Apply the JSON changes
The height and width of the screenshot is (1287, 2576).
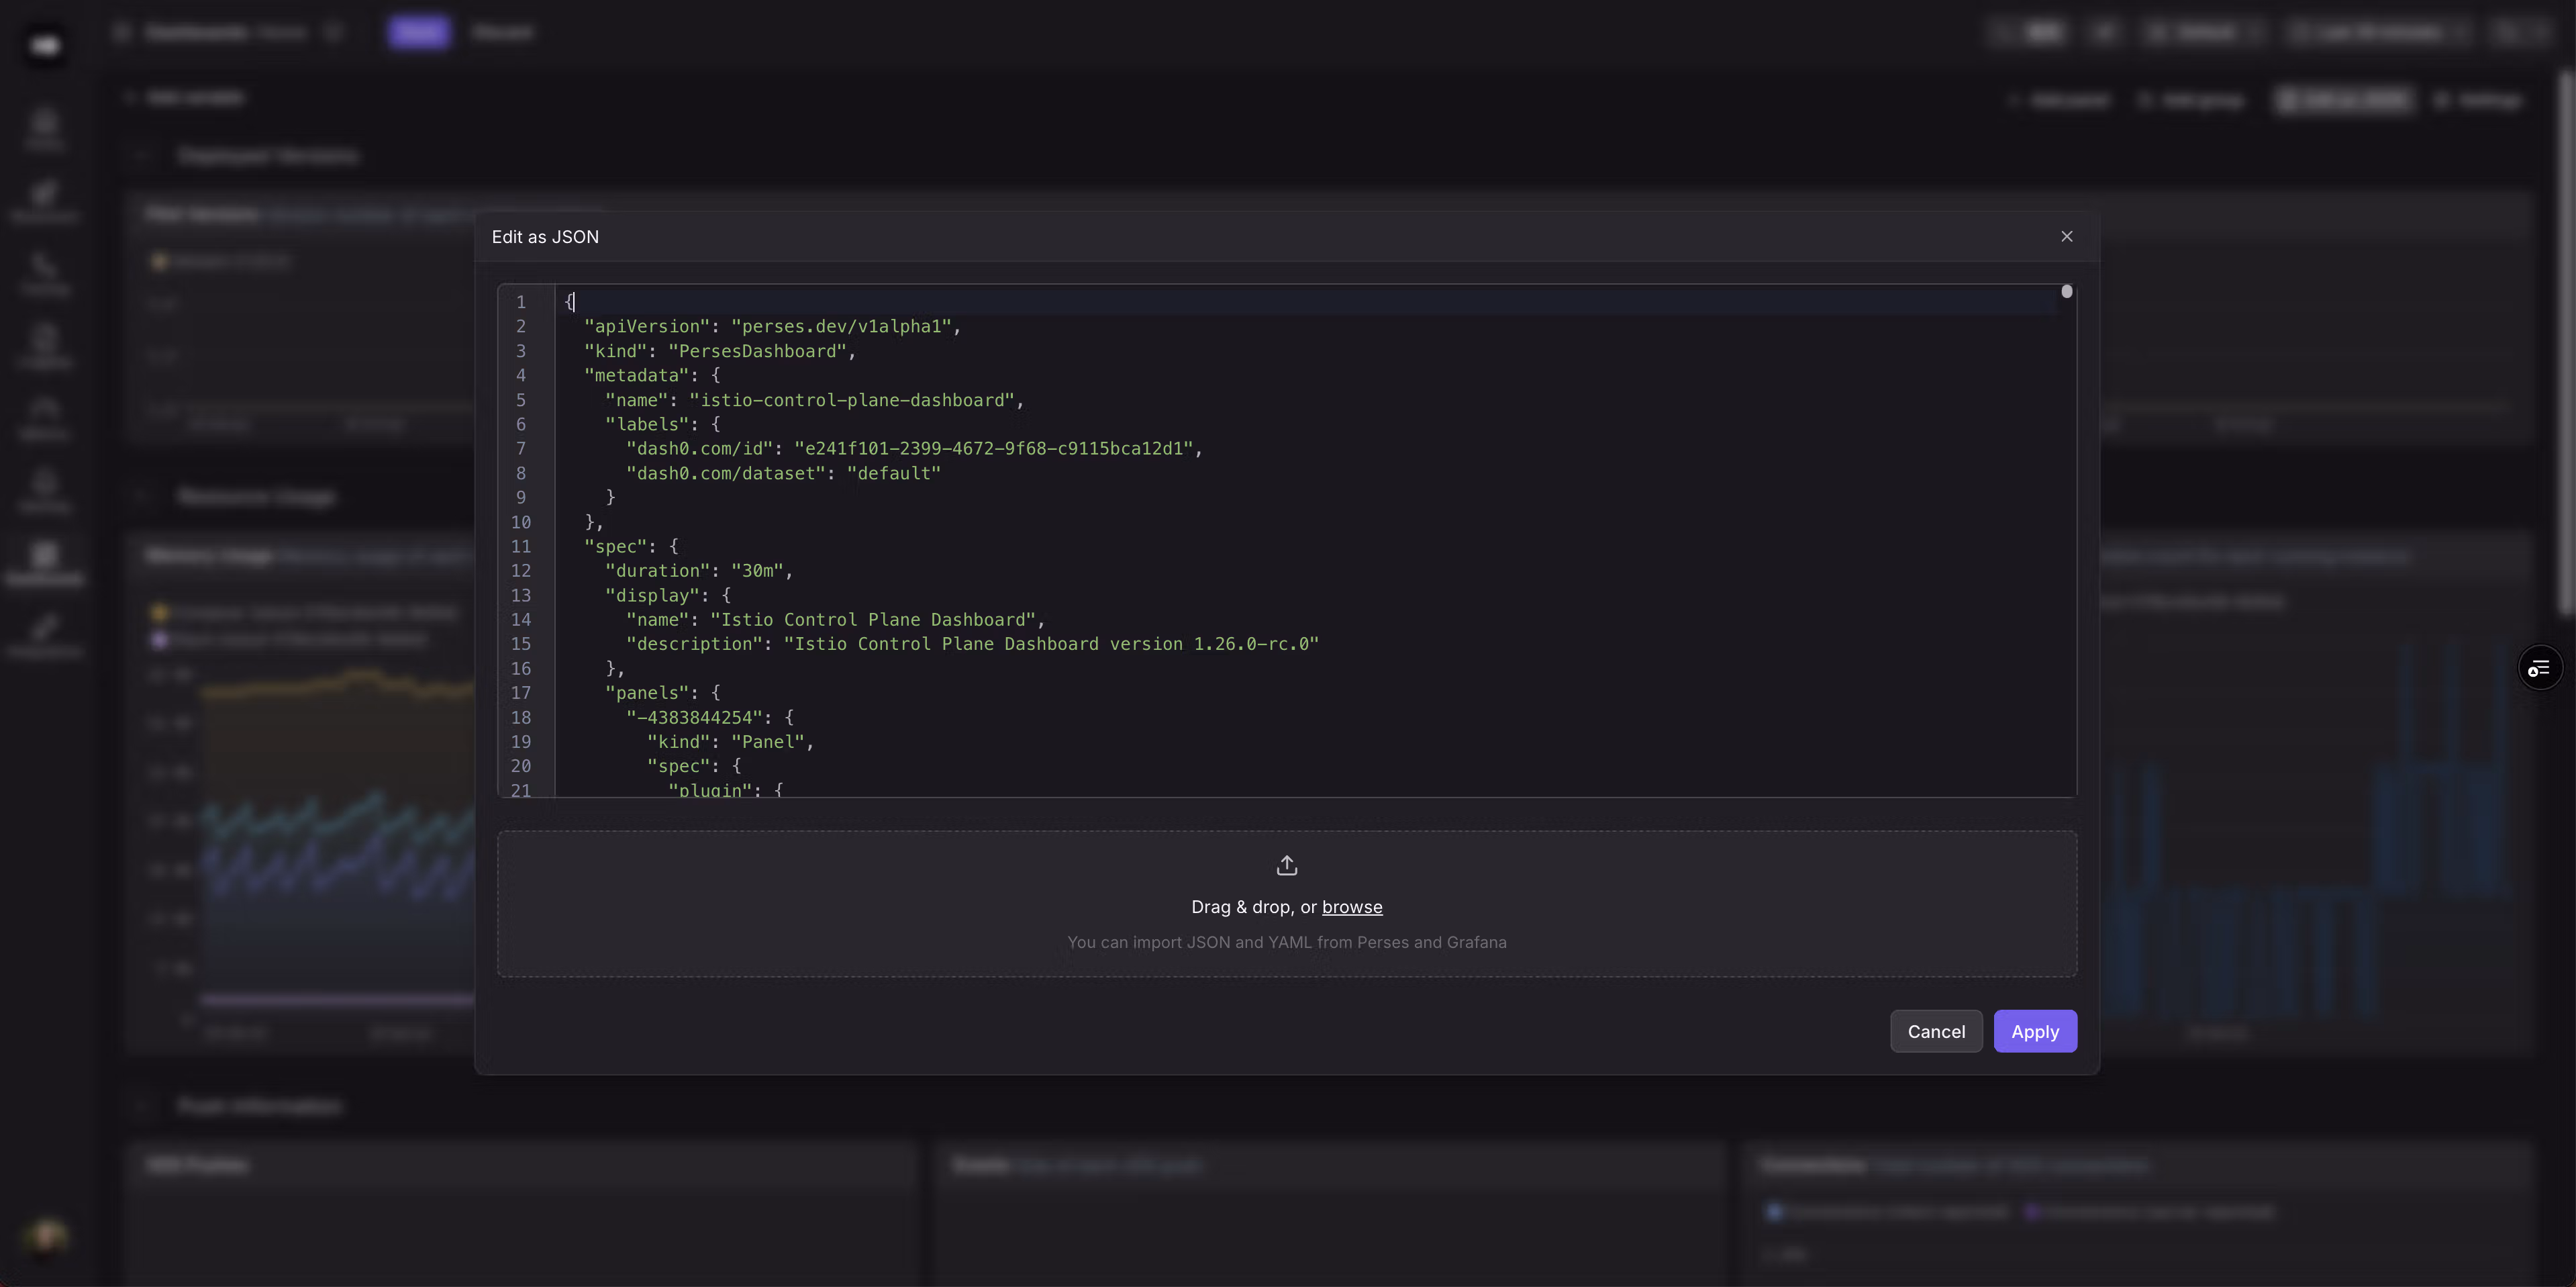pyautogui.click(x=2035, y=1031)
